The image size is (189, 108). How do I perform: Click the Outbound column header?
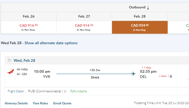pos(137,7)
